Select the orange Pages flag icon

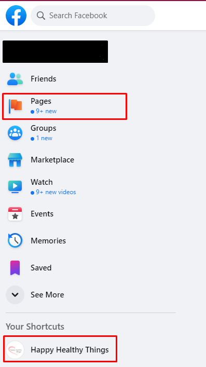[x=15, y=106]
